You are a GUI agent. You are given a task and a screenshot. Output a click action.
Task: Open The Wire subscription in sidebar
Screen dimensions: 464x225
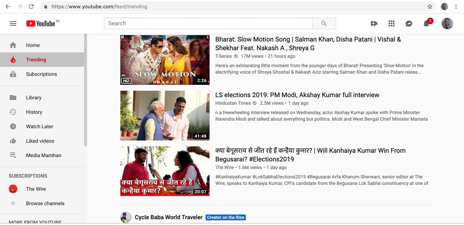tap(42, 189)
